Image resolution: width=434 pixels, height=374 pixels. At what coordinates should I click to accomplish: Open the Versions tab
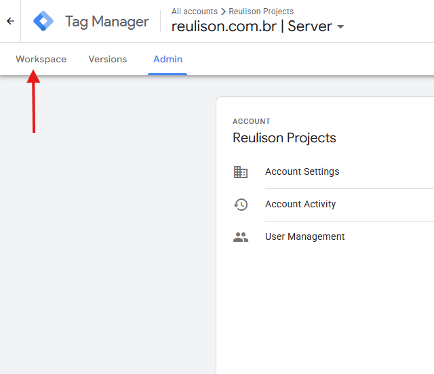108,59
